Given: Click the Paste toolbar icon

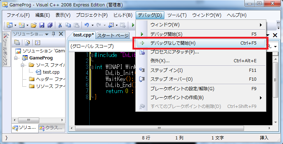Looking at the screenshot, I should tap(77, 25).
